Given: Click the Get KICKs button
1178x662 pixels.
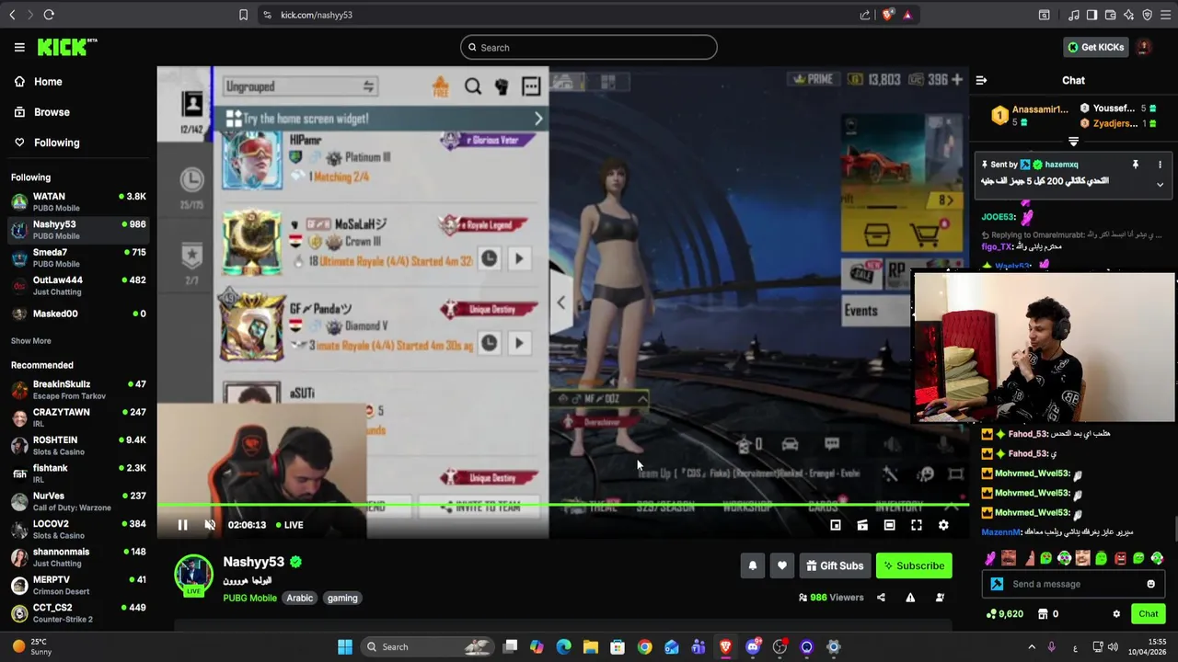Looking at the screenshot, I should (1095, 48).
